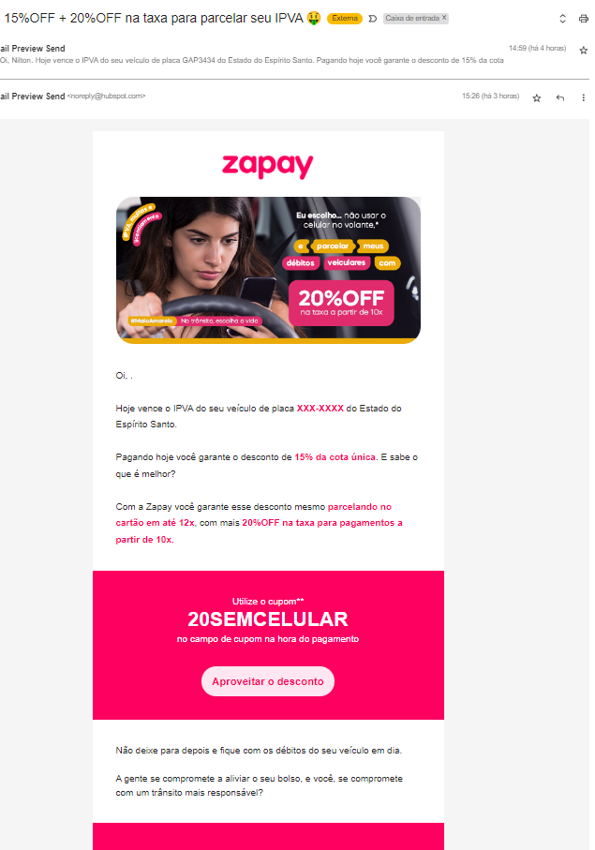This screenshot has height=850, width=595.
Task: Toggle the importance marker next to Externa
Action: tap(372, 19)
